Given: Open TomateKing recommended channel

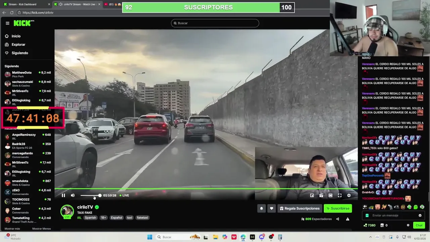Looking at the screenshot, I should (x=28, y=220).
